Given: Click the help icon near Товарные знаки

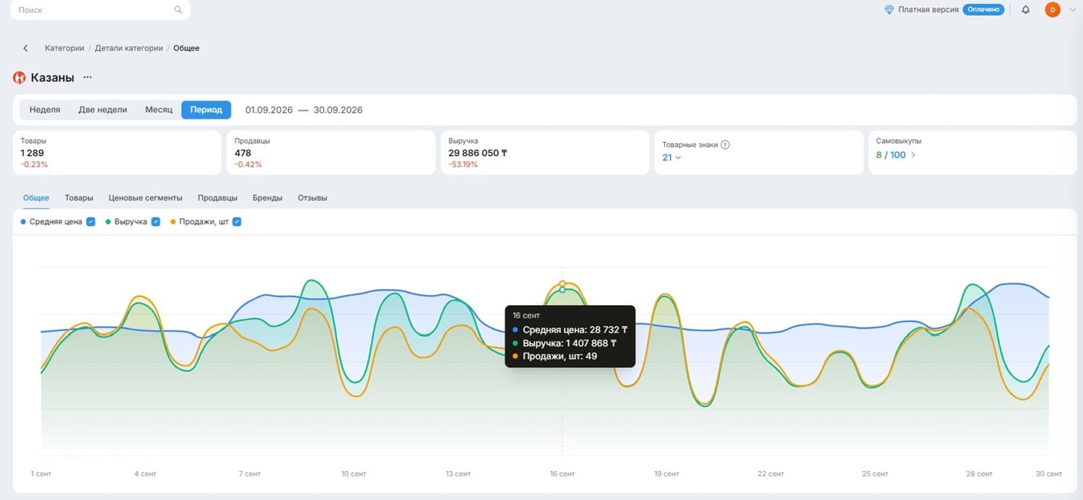Looking at the screenshot, I should click(726, 144).
